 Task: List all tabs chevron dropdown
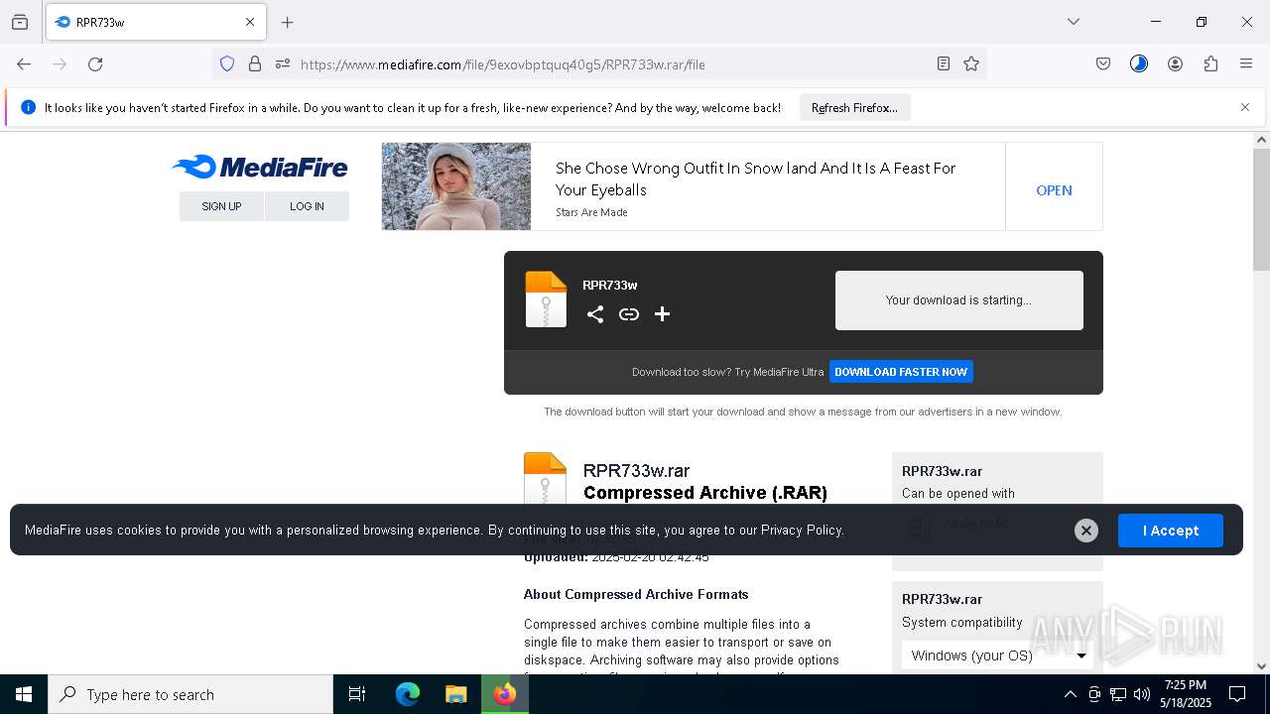pyautogui.click(x=1073, y=22)
